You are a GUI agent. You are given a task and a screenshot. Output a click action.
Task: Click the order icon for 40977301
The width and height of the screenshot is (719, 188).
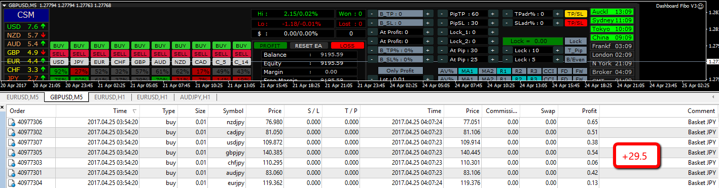pyautogui.click(x=12, y=173)
